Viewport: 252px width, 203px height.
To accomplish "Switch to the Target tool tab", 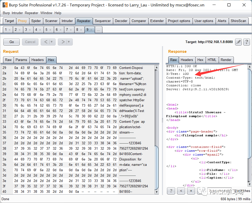I will coord(9,21).
